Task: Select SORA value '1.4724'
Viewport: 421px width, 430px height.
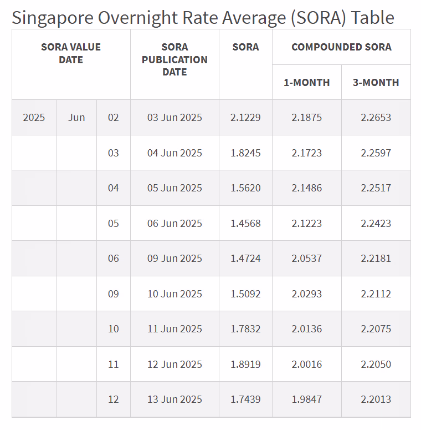Action: click(245, 259)
